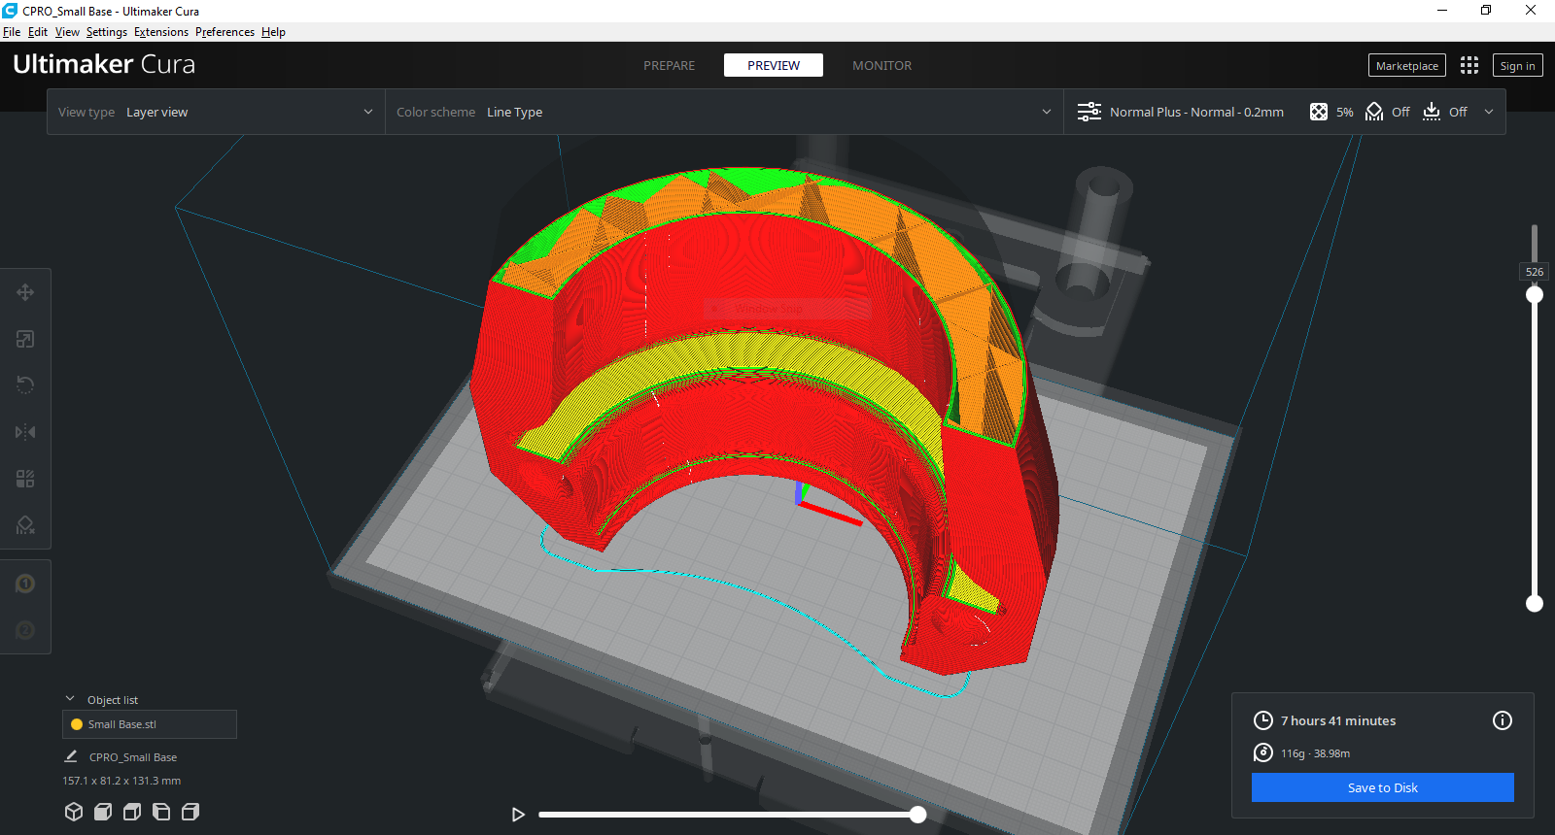Switch to front view camera icon
Screen dimensions: 1555x835
click(x=103, y=812)
